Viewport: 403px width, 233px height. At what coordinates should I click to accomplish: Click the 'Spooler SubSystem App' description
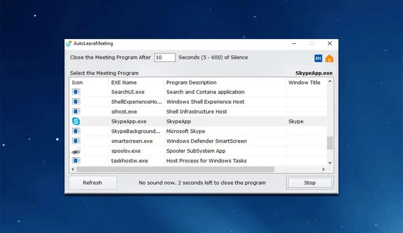coord(196,151)
